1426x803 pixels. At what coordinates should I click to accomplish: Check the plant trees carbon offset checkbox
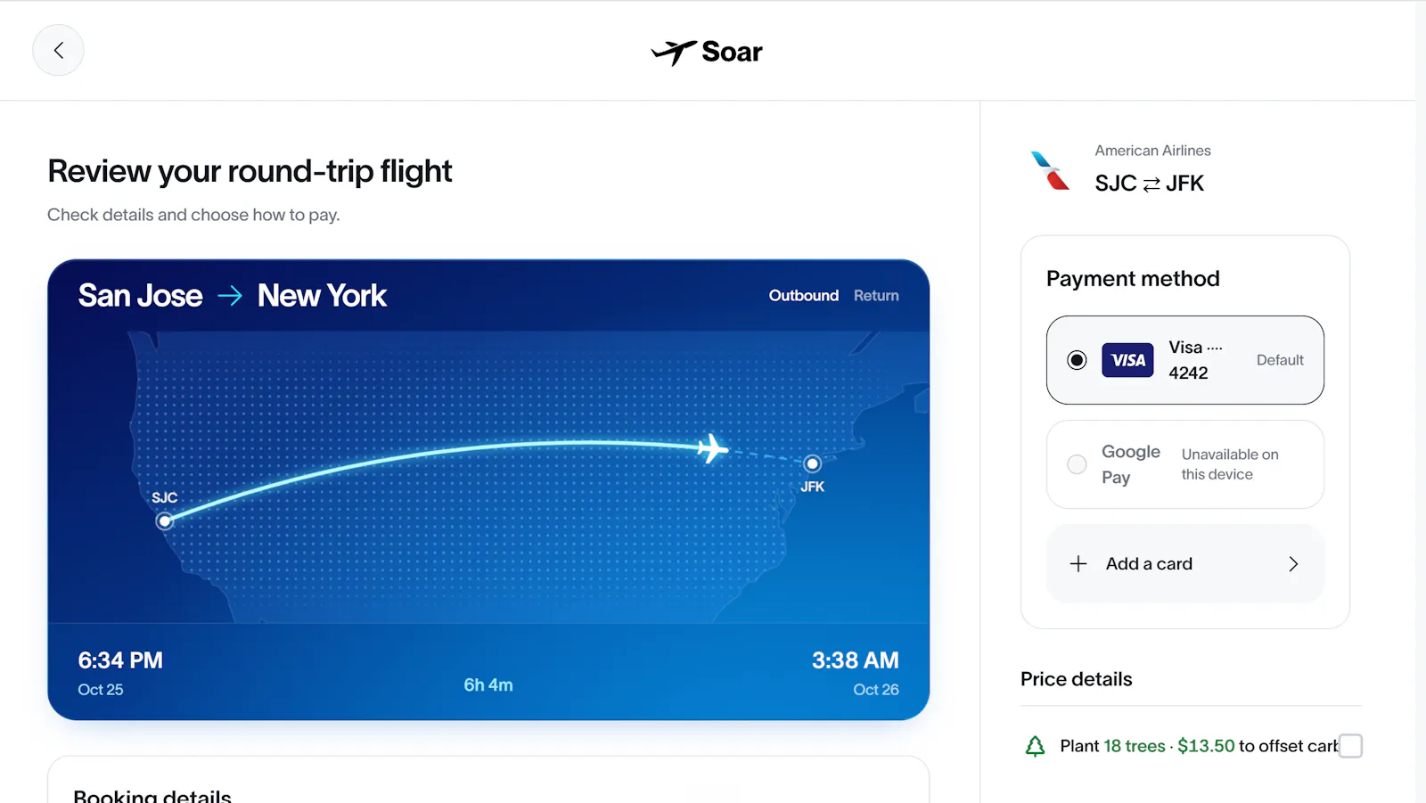coord(1350,746)
